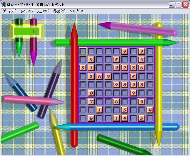This screenshot has height=156, width=190.
Task: Click the 7 tile in the top row
Action: pyautogui.click(x=142, y=51)
